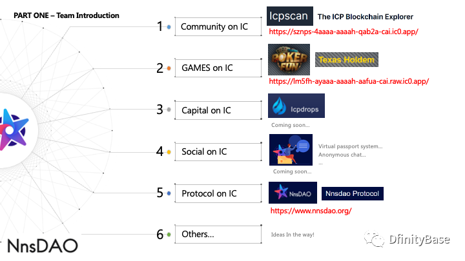Click the Icpscan logo

[x=290, y=16]
